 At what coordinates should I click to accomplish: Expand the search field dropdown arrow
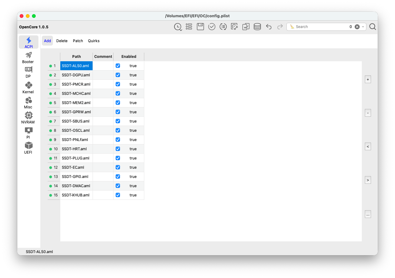363,27
